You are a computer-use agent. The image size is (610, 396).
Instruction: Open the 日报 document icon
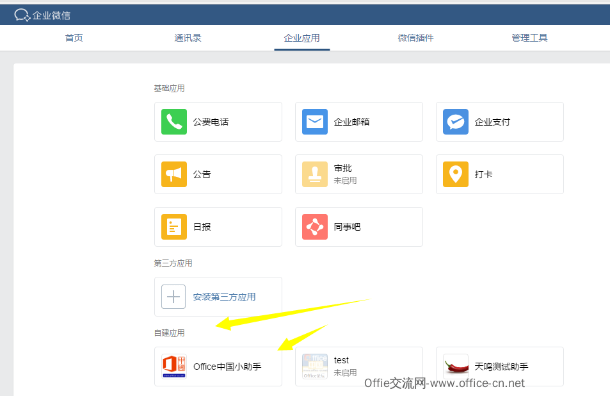pos(174,227)
